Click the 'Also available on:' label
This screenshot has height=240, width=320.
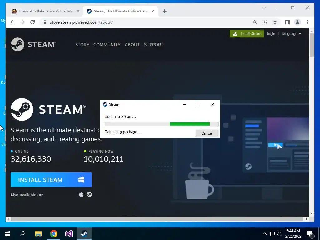click(x=27, y=195)
